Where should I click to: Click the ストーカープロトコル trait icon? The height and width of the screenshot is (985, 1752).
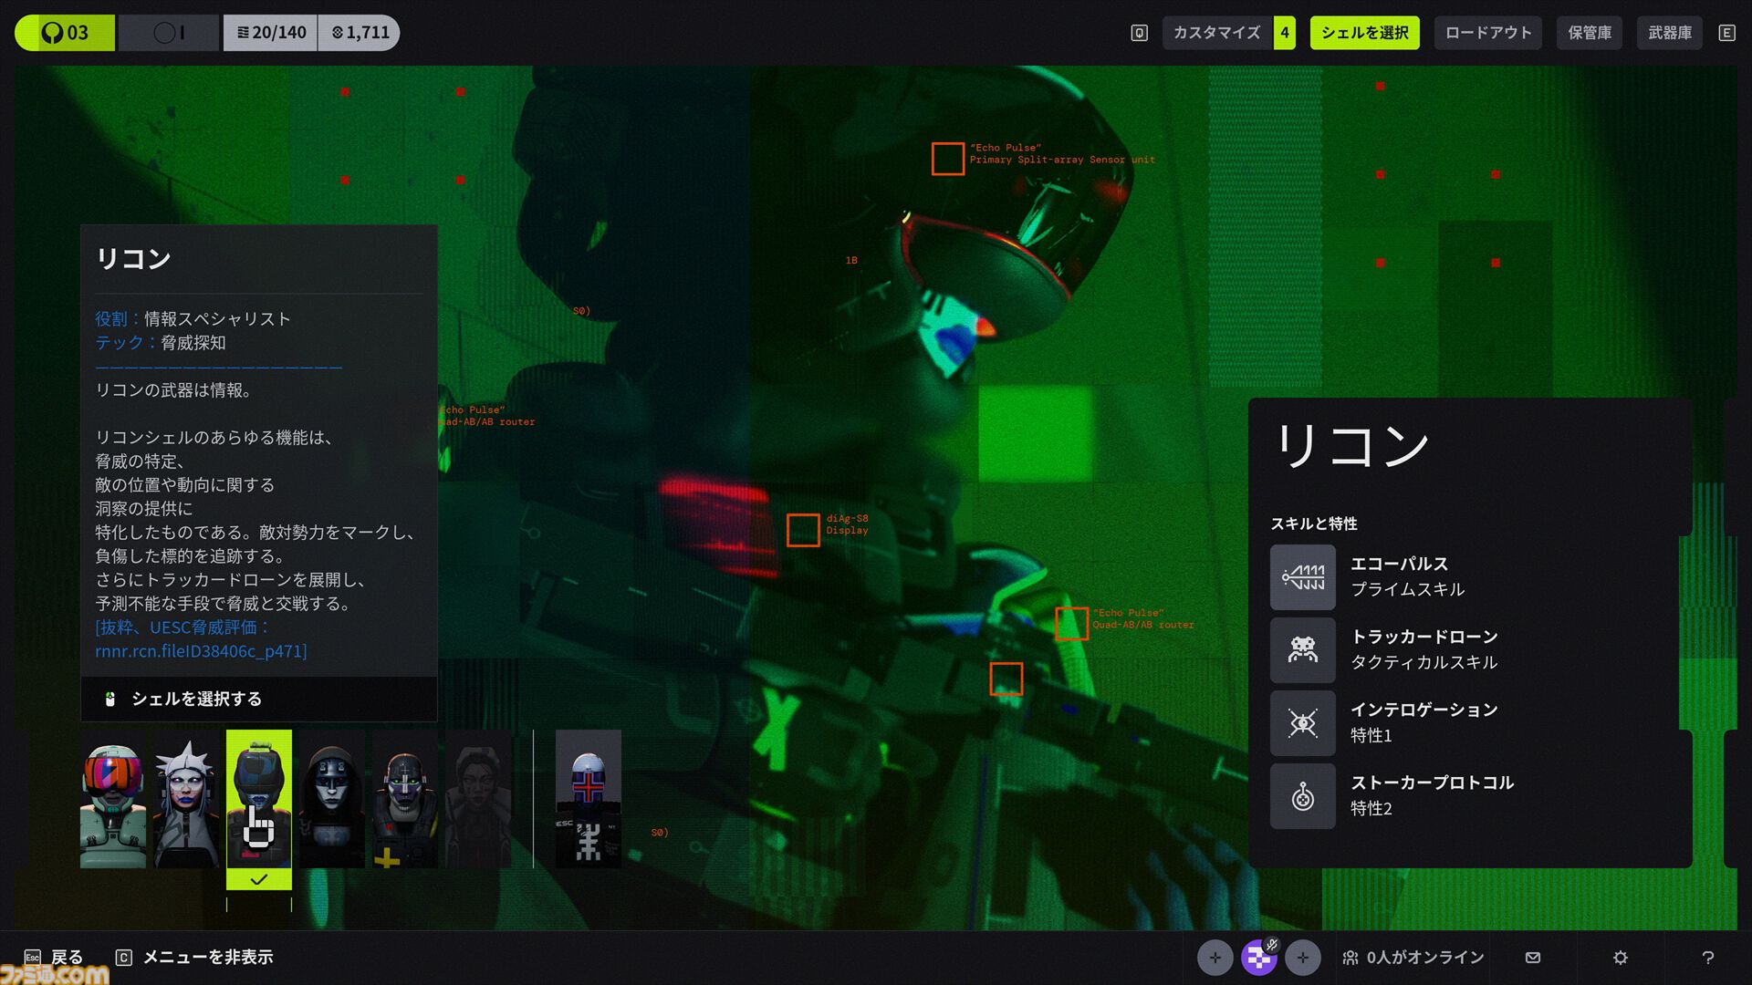[1303, 796]
